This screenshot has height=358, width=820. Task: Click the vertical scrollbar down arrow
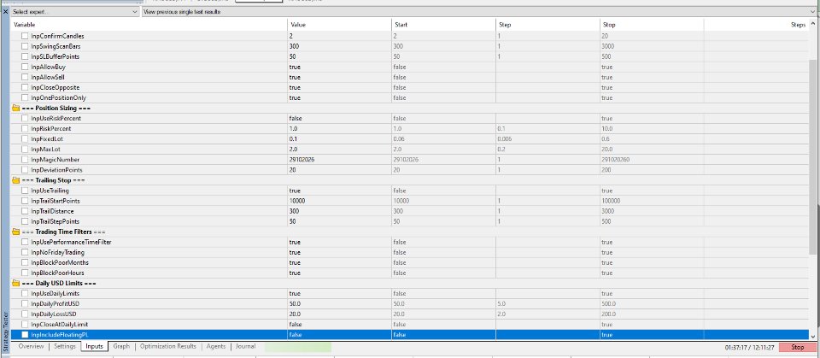pyautogui.click(x=812, y=336)
